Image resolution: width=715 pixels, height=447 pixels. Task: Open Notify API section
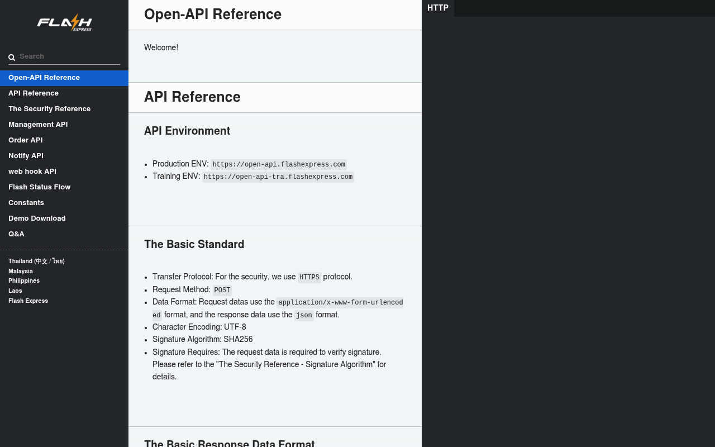tap(64, 156)
